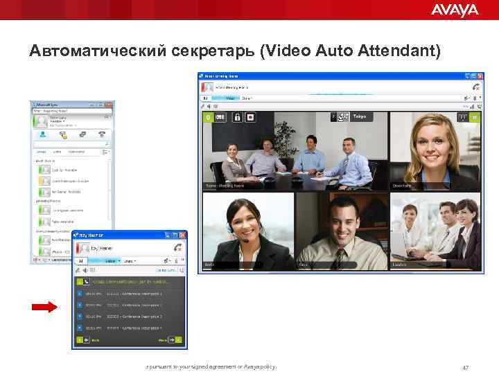
Task: Open the Phone icon in Lync toolbar
Action: pyautogui.click(x=102, y=135)
